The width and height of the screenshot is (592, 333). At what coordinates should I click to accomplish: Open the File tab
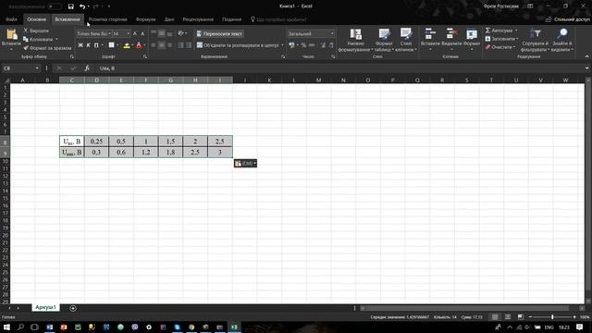[11, 19]
